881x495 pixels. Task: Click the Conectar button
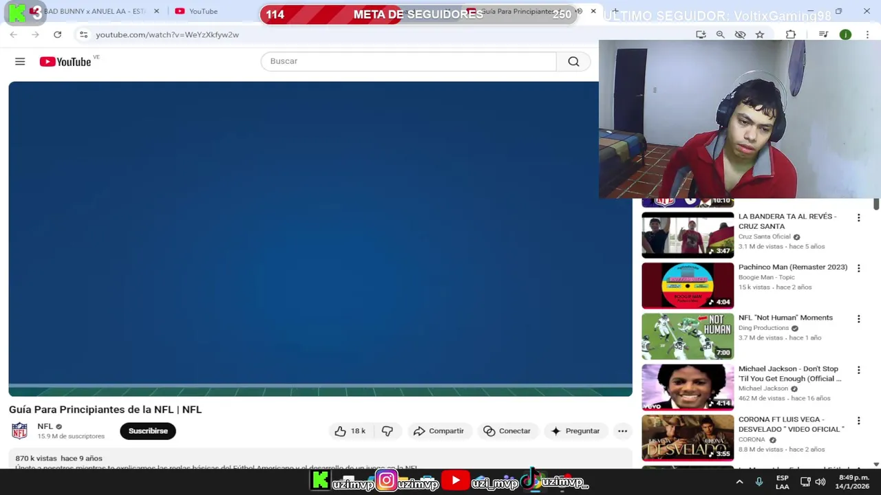507,431
